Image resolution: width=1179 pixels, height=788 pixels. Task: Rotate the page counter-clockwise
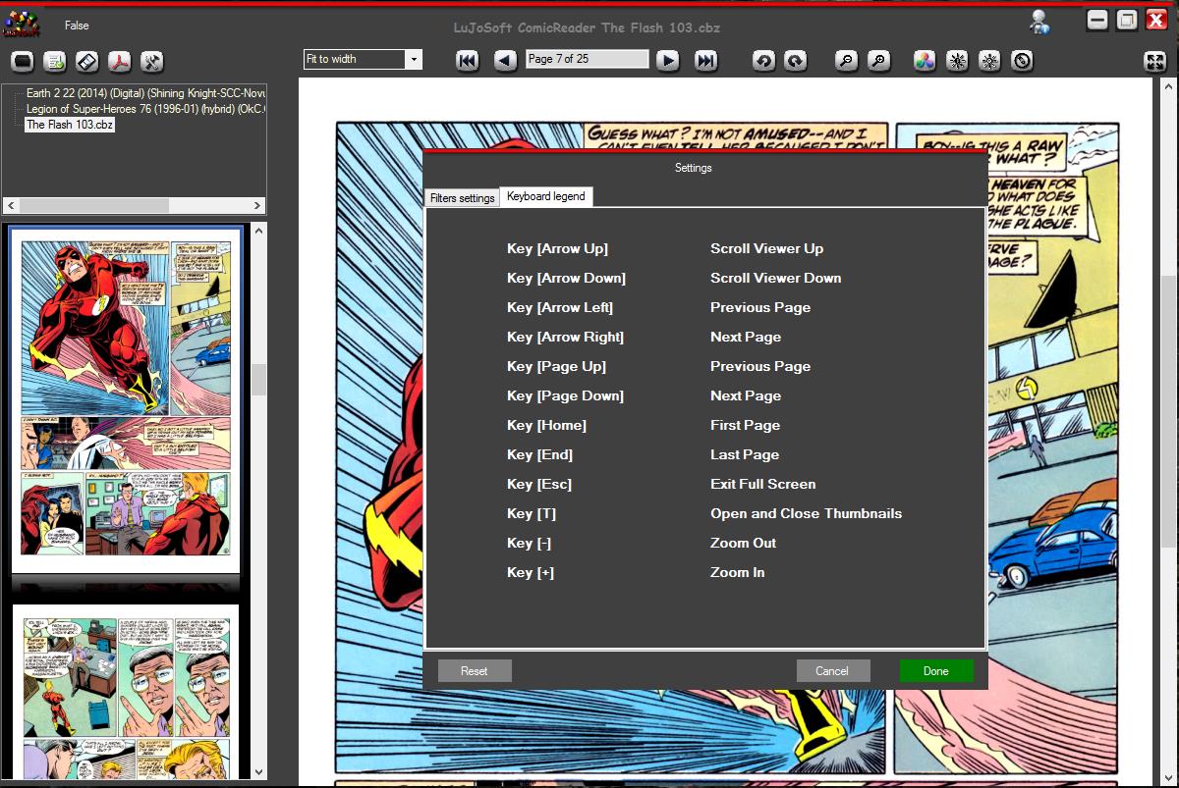click(x=763, y=61)
